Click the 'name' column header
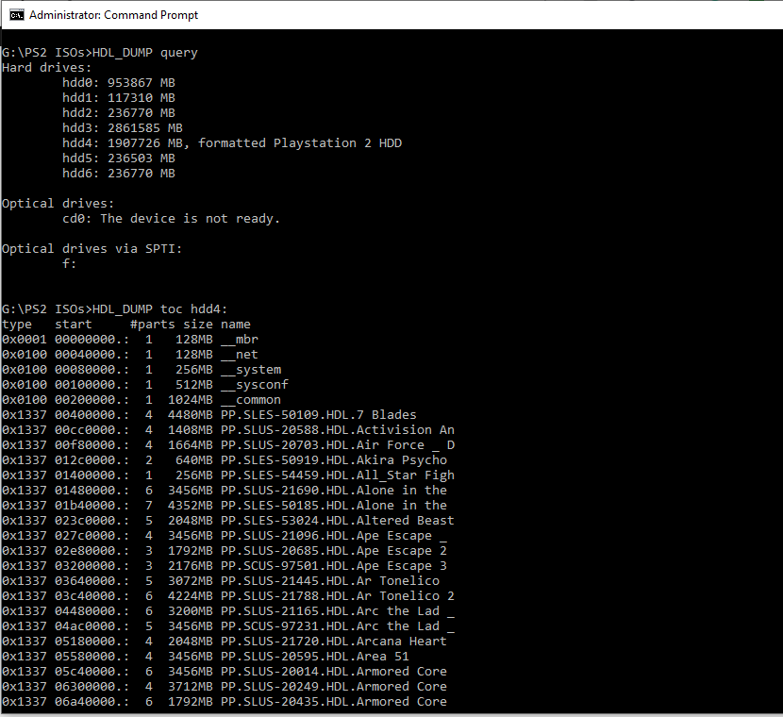 [x=236, y=325]
